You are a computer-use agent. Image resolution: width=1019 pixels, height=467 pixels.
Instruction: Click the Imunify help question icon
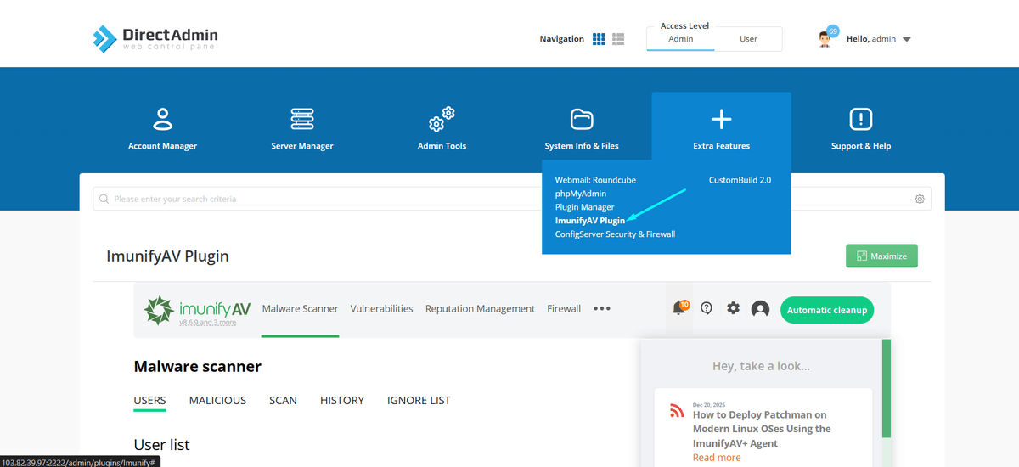[x=706, y=309]
